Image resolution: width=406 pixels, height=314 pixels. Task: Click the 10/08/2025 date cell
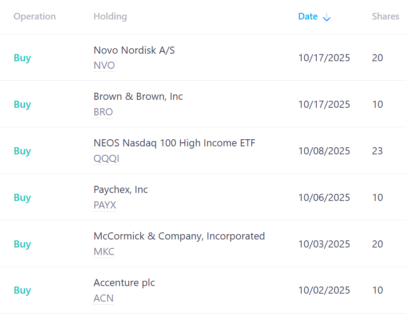coord(324,151)
